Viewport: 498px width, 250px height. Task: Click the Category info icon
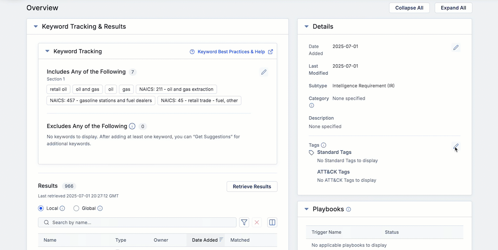pos(311,106)
